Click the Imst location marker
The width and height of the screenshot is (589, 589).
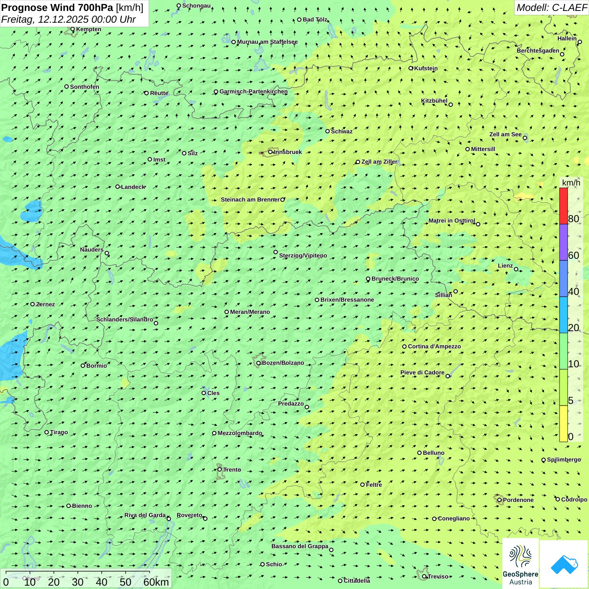150,159
